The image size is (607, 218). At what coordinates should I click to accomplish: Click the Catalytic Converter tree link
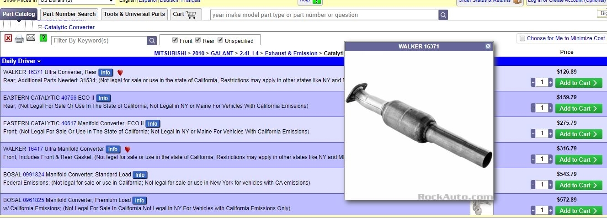pos(69,27)
